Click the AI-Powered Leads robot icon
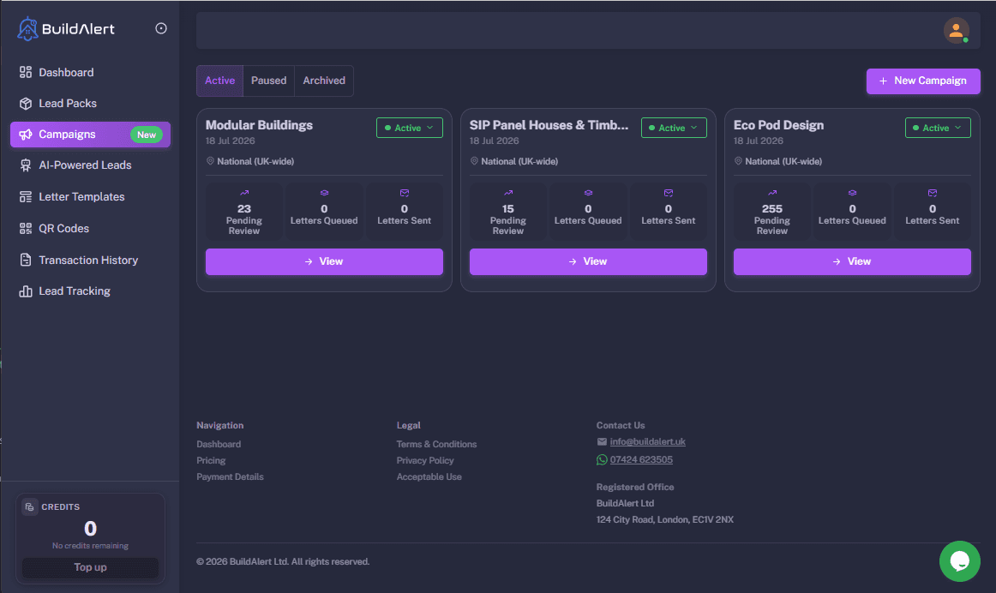The height and width of the screenshot is (593, 996). click(x=26, y=165)
